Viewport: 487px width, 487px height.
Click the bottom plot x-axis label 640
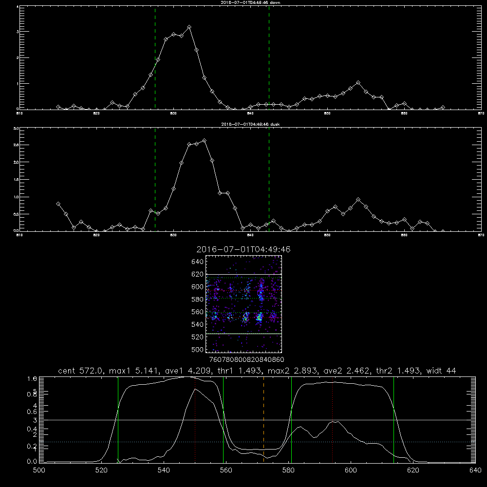click(475, 470)
